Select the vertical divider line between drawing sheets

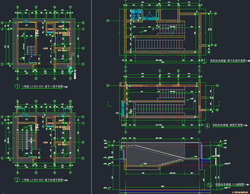click(92, 97)
